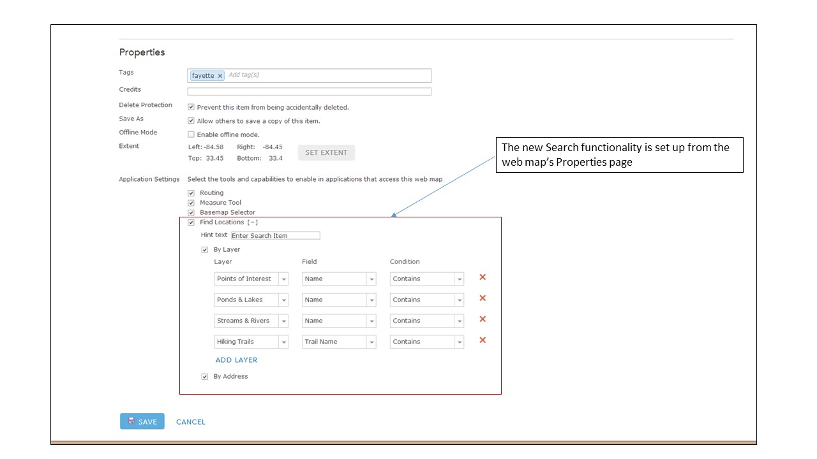817x459 pixels.
Task: Disable the Delete Protection checkbox
Action: tap(191, 107)
